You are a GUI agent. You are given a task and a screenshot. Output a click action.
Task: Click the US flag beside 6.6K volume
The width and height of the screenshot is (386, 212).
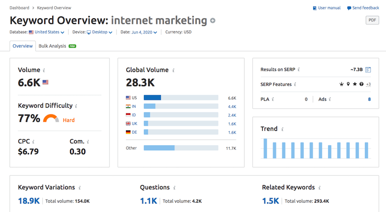coord(45,82)
